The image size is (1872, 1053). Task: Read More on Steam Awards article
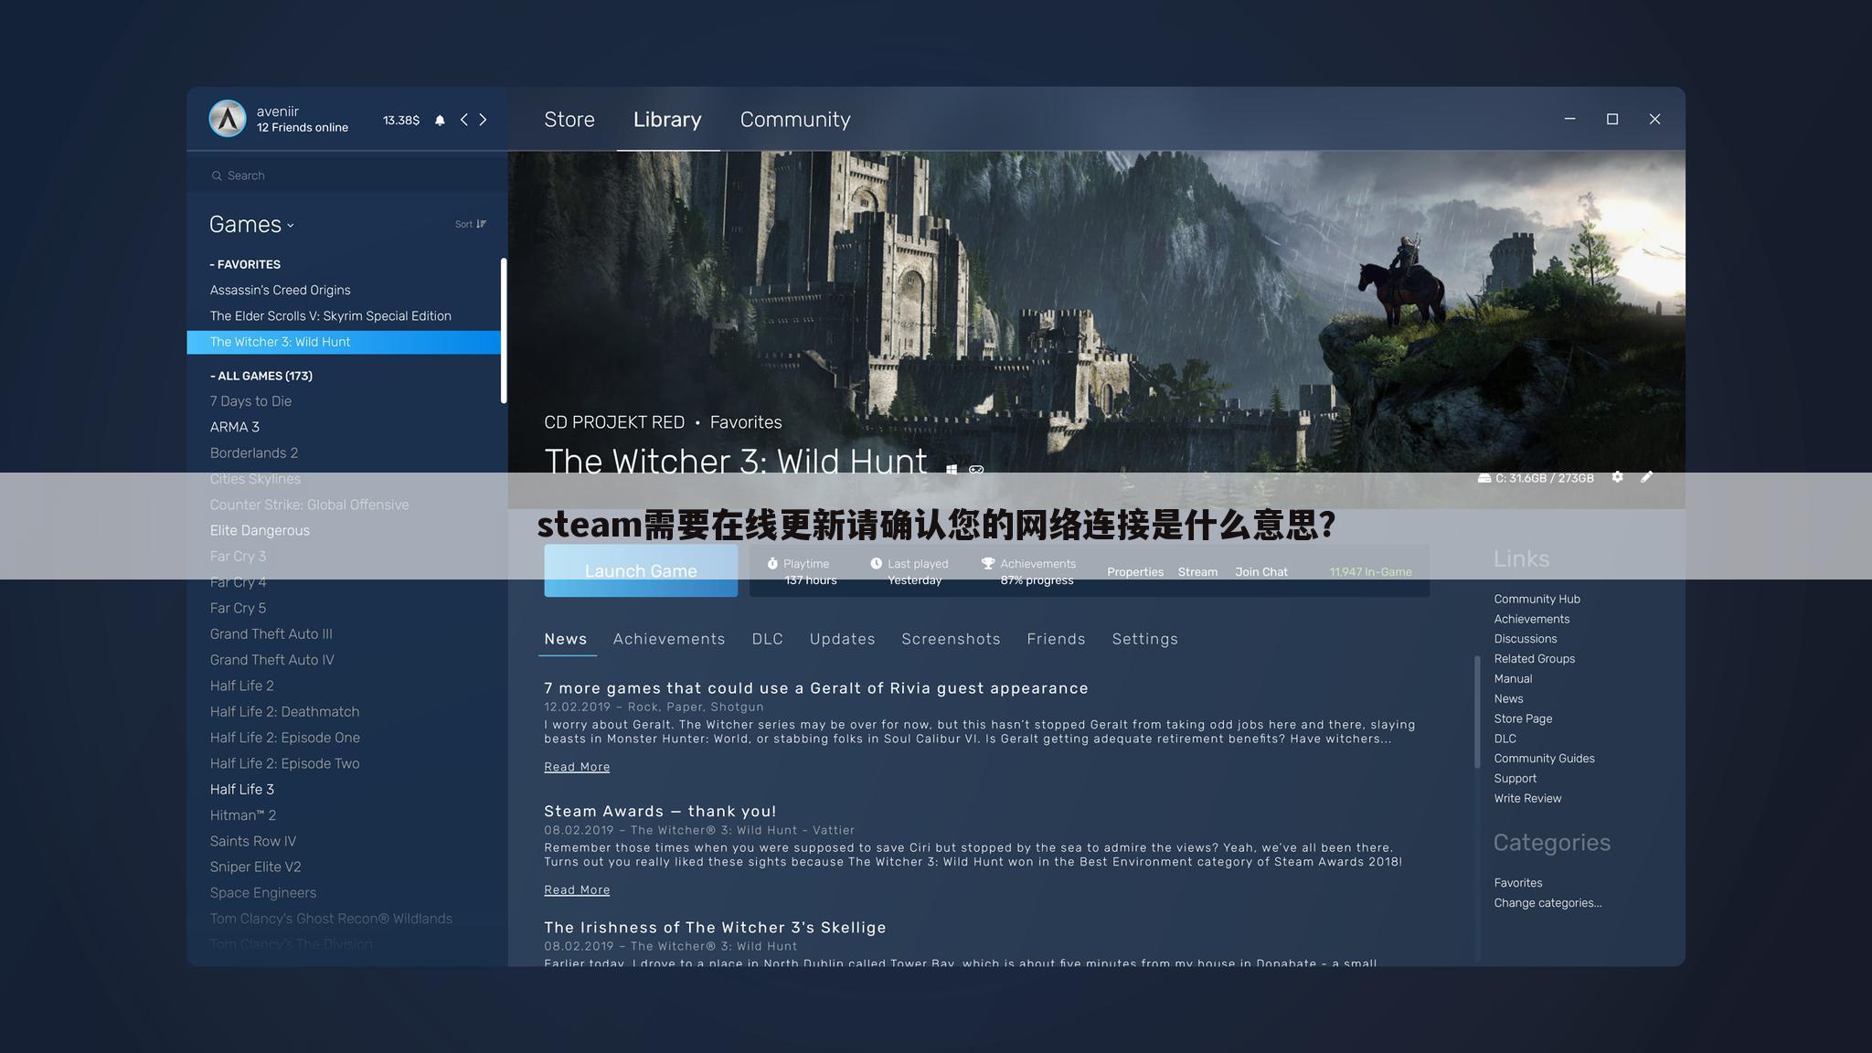pyautogui.click(x=577, y=890)
